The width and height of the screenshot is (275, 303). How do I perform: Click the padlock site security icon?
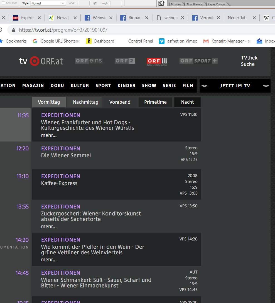[x=14, y=30]
